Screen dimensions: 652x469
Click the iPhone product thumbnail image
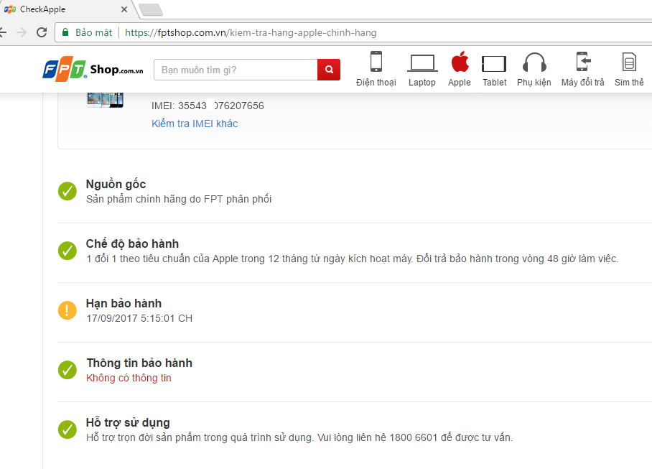[105, 101]
